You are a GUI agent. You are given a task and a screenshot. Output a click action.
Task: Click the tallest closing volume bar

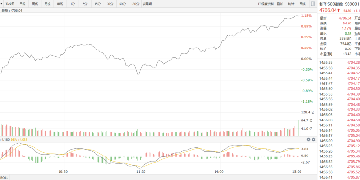(x=299, y=128)
